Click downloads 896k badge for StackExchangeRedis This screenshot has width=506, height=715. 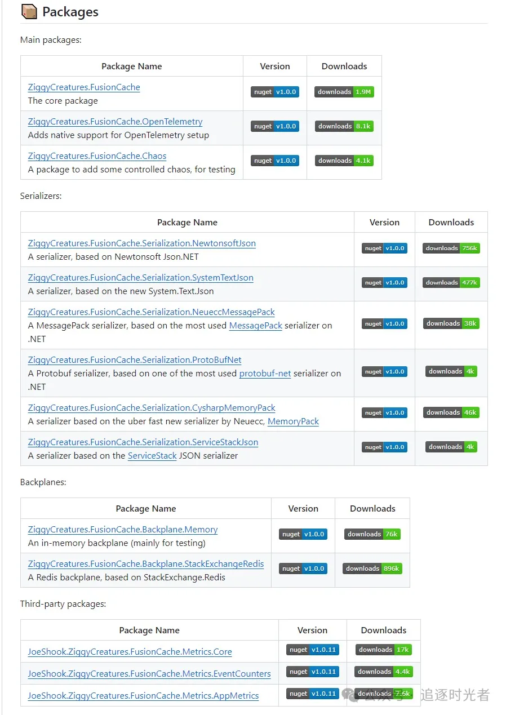click(372, 569)
